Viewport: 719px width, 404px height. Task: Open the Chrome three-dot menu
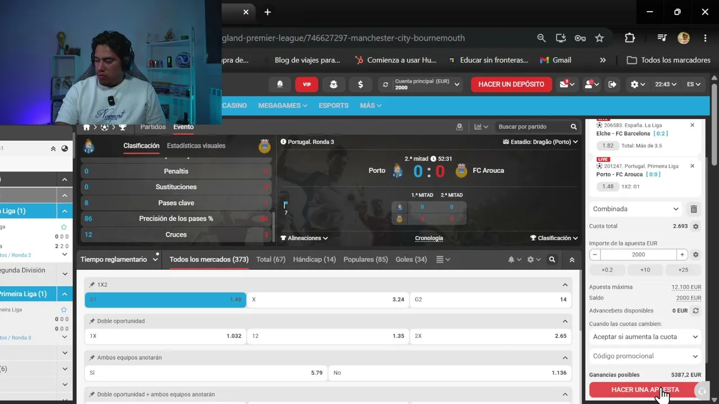pyautogui.click(x=705, y=38)
